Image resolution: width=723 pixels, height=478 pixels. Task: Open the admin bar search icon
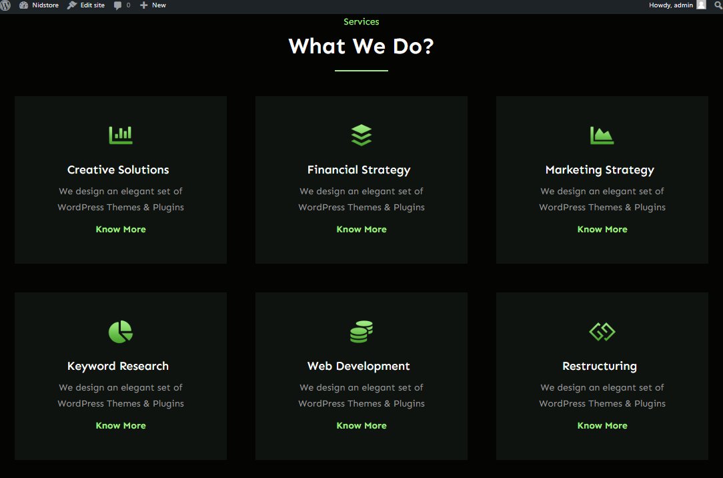(718, 5)
